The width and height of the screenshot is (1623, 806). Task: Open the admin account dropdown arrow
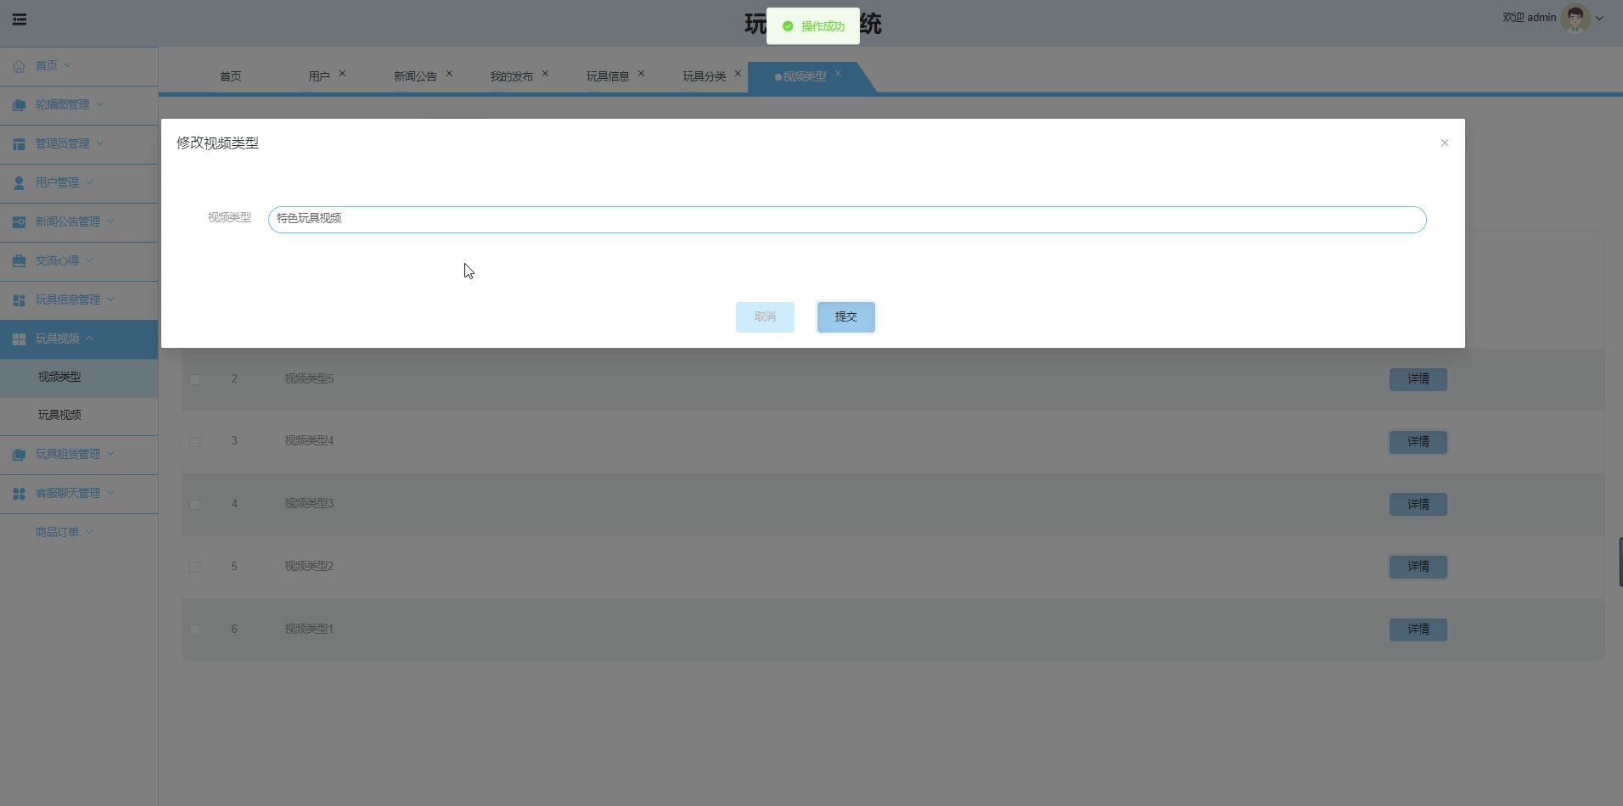[1600, 18]
